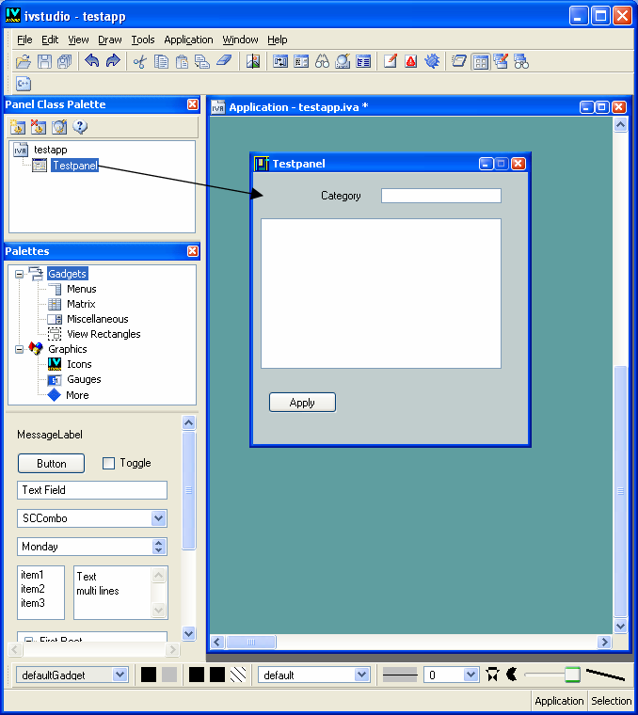The width and height of the screenshot is (638, 715).
Task: Collapse the Gadgets tree node
Action: (19, 274)
